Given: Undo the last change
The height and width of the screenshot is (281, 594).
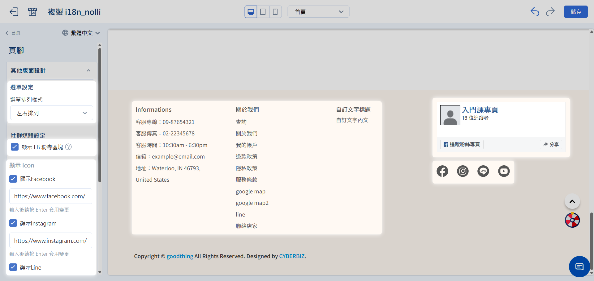Looking at the screenshot, I should click(535, 12).
